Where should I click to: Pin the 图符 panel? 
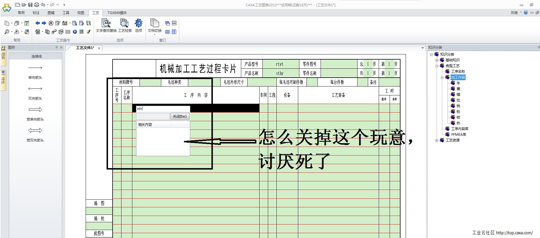click(x=56, y=48)
